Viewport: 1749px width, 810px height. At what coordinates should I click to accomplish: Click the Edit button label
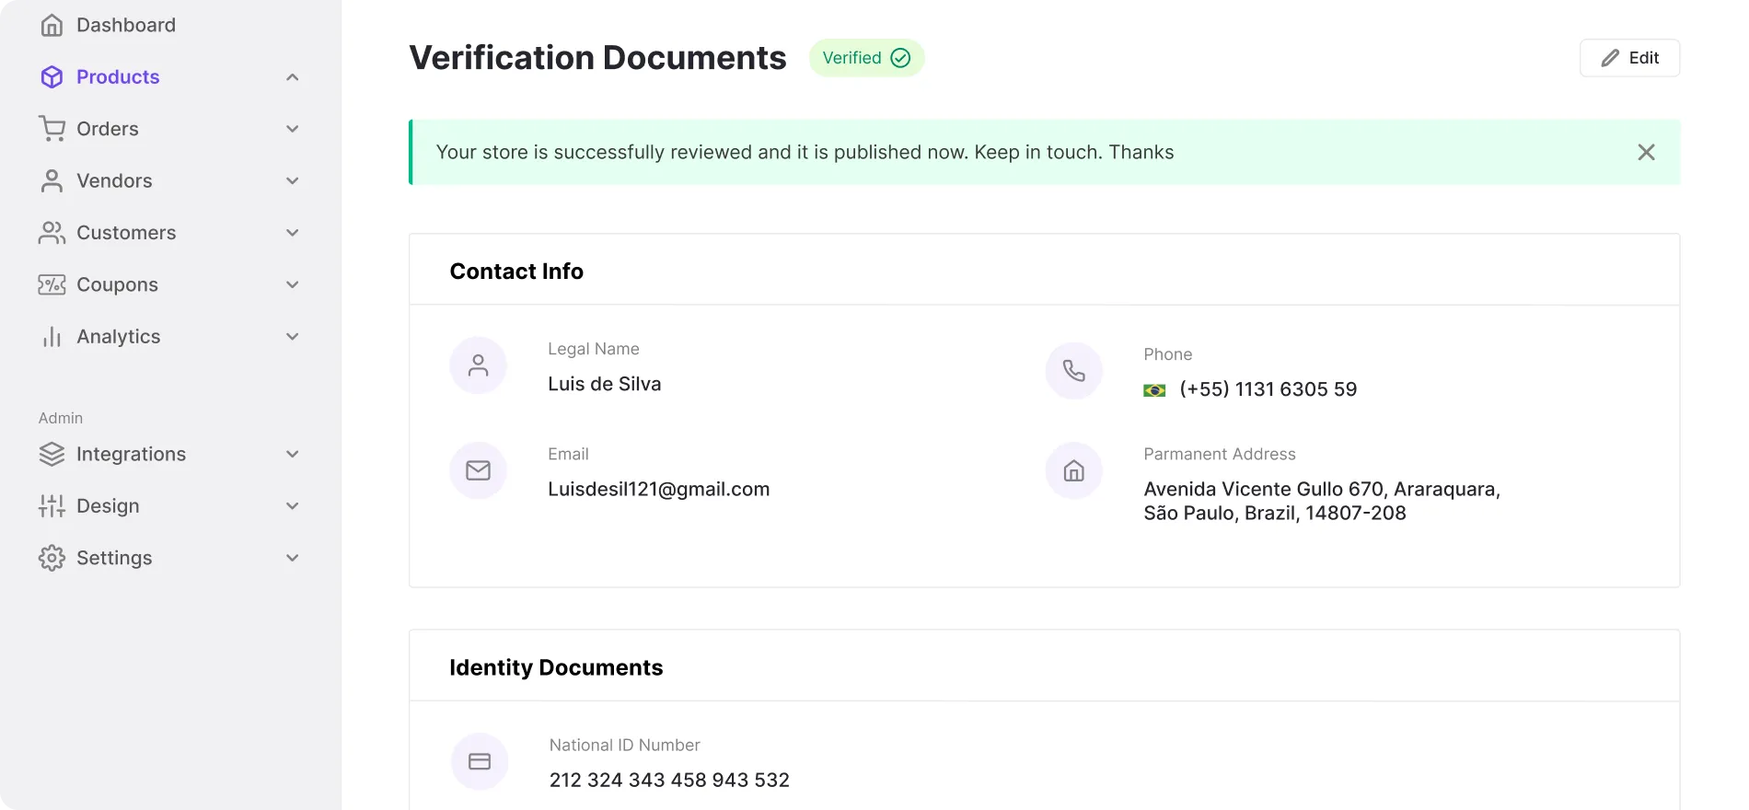(x=1644, y=58)
